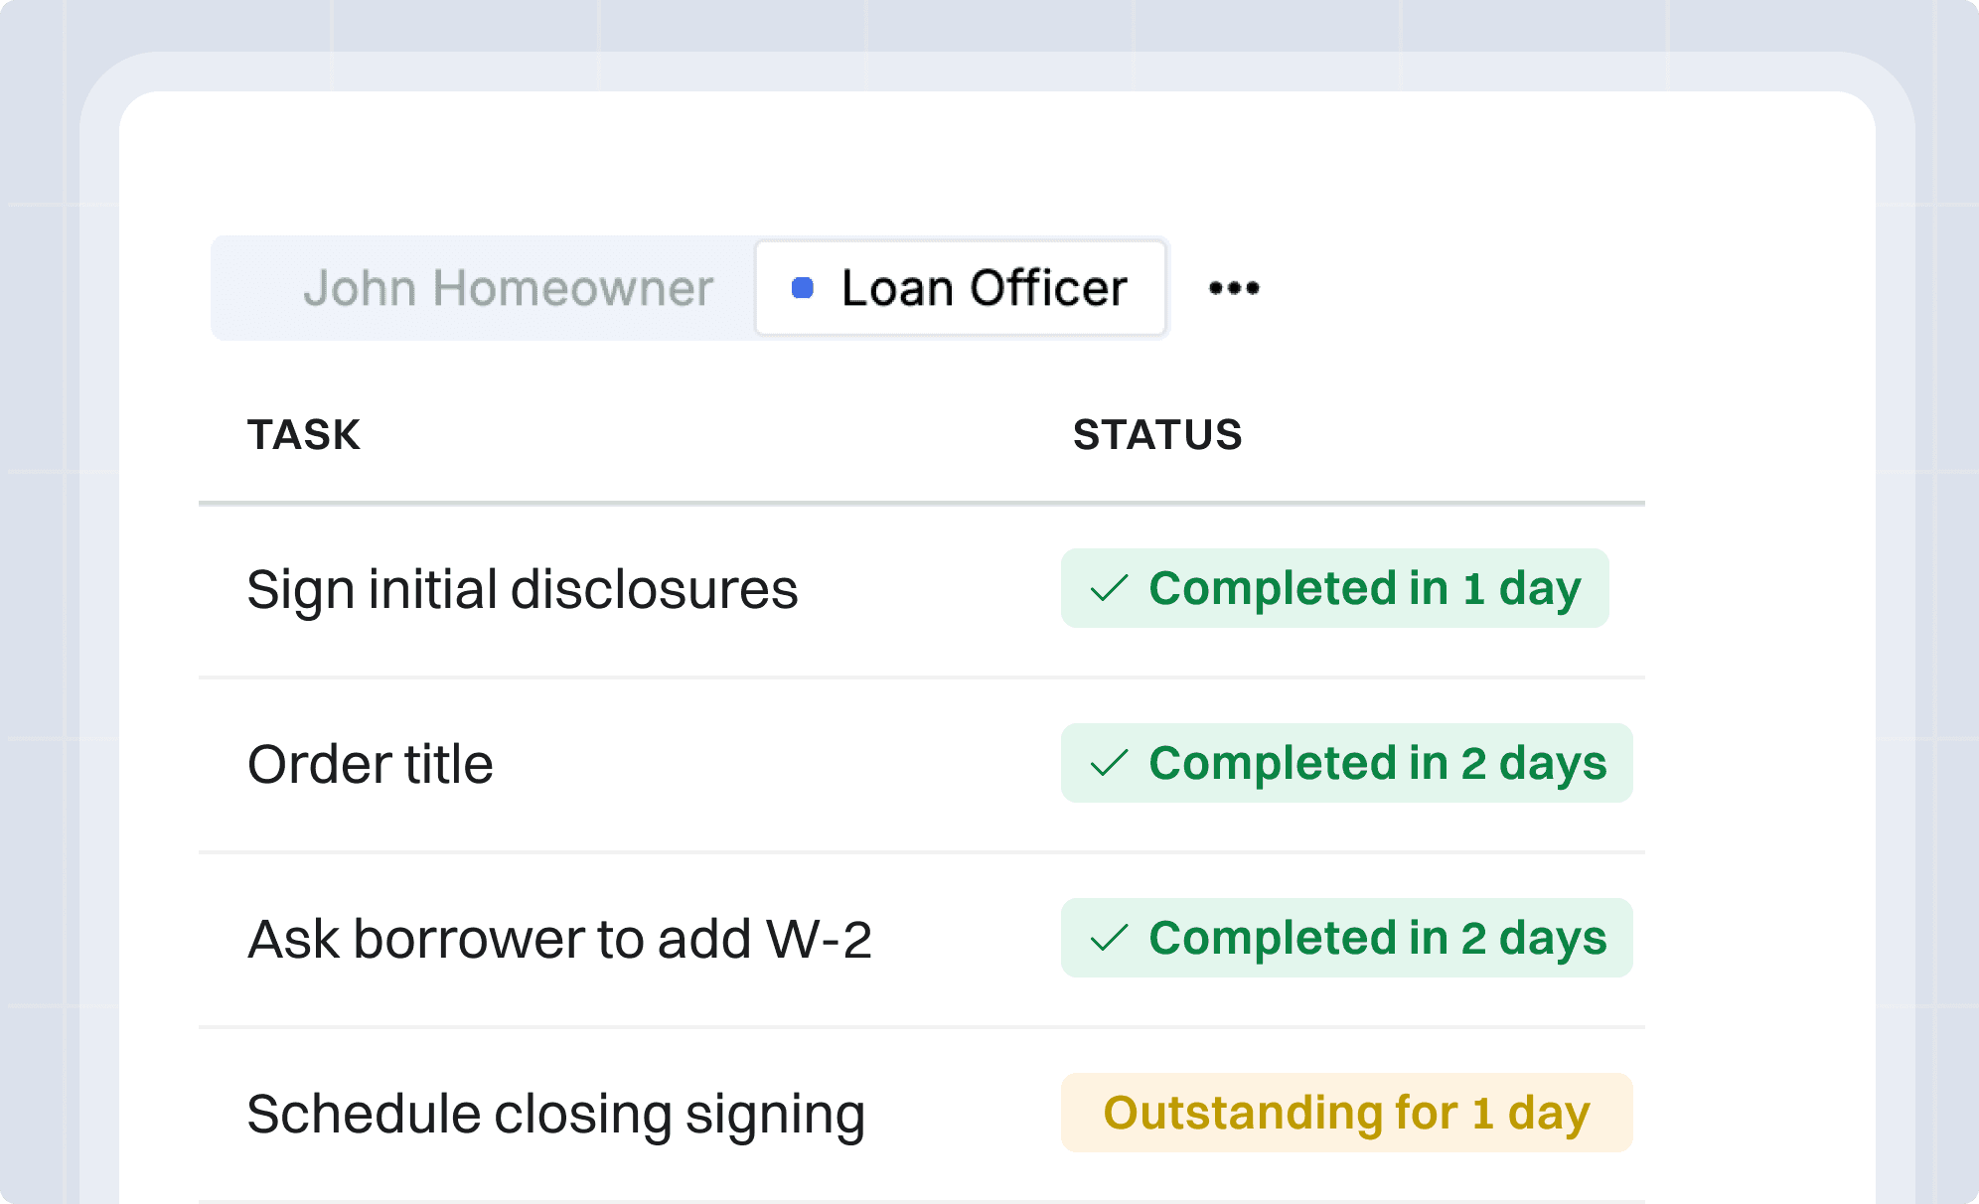
Task: Click the Completed in 2 days badge for Order title
Action: (1346, 763)
